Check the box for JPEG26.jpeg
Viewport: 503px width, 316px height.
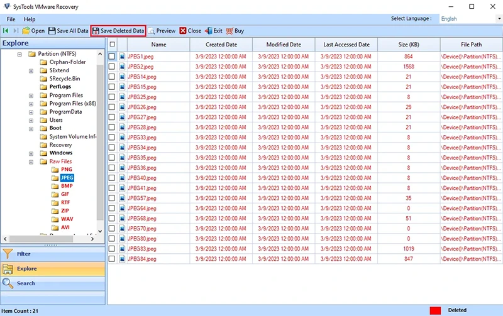tap(112, 107)
